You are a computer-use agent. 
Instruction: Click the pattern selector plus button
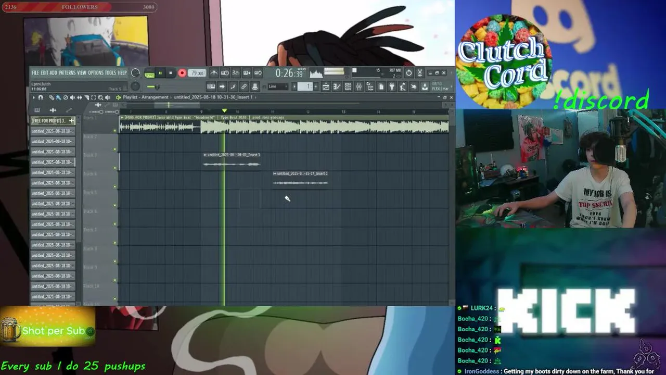[316, 86]
